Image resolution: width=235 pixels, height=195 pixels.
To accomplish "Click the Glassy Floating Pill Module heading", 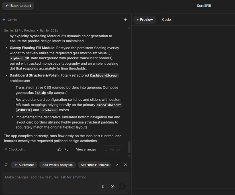I will coord(32,48).
